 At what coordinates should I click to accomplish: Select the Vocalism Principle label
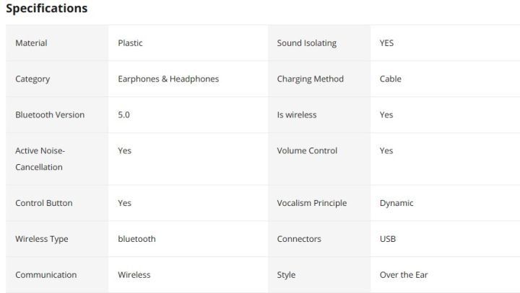click(311, 203)
